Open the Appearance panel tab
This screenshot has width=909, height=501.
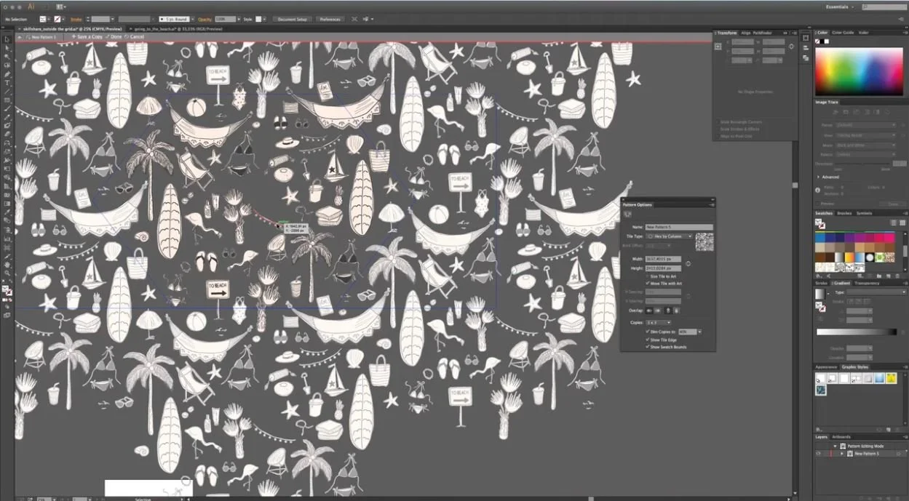pyautogui.click(x=826, y=367)
